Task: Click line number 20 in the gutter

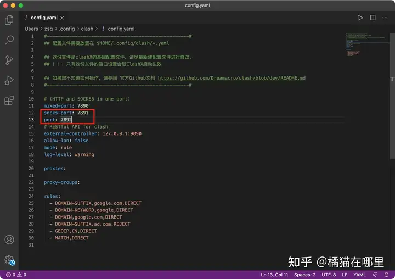Action: pyautogui.click(x=31, y=168)
